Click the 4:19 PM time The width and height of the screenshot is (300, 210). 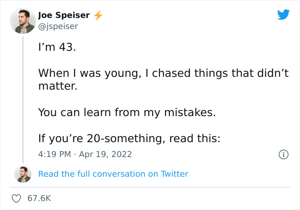(54, 154)
